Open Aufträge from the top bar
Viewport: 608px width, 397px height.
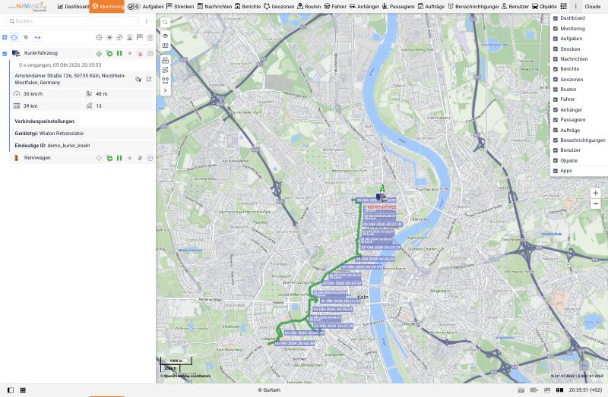point(431,7)
